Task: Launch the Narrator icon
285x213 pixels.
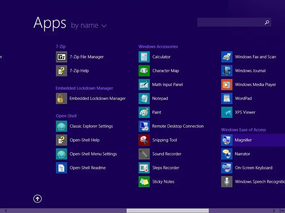Action: click(x=227, y=154)
